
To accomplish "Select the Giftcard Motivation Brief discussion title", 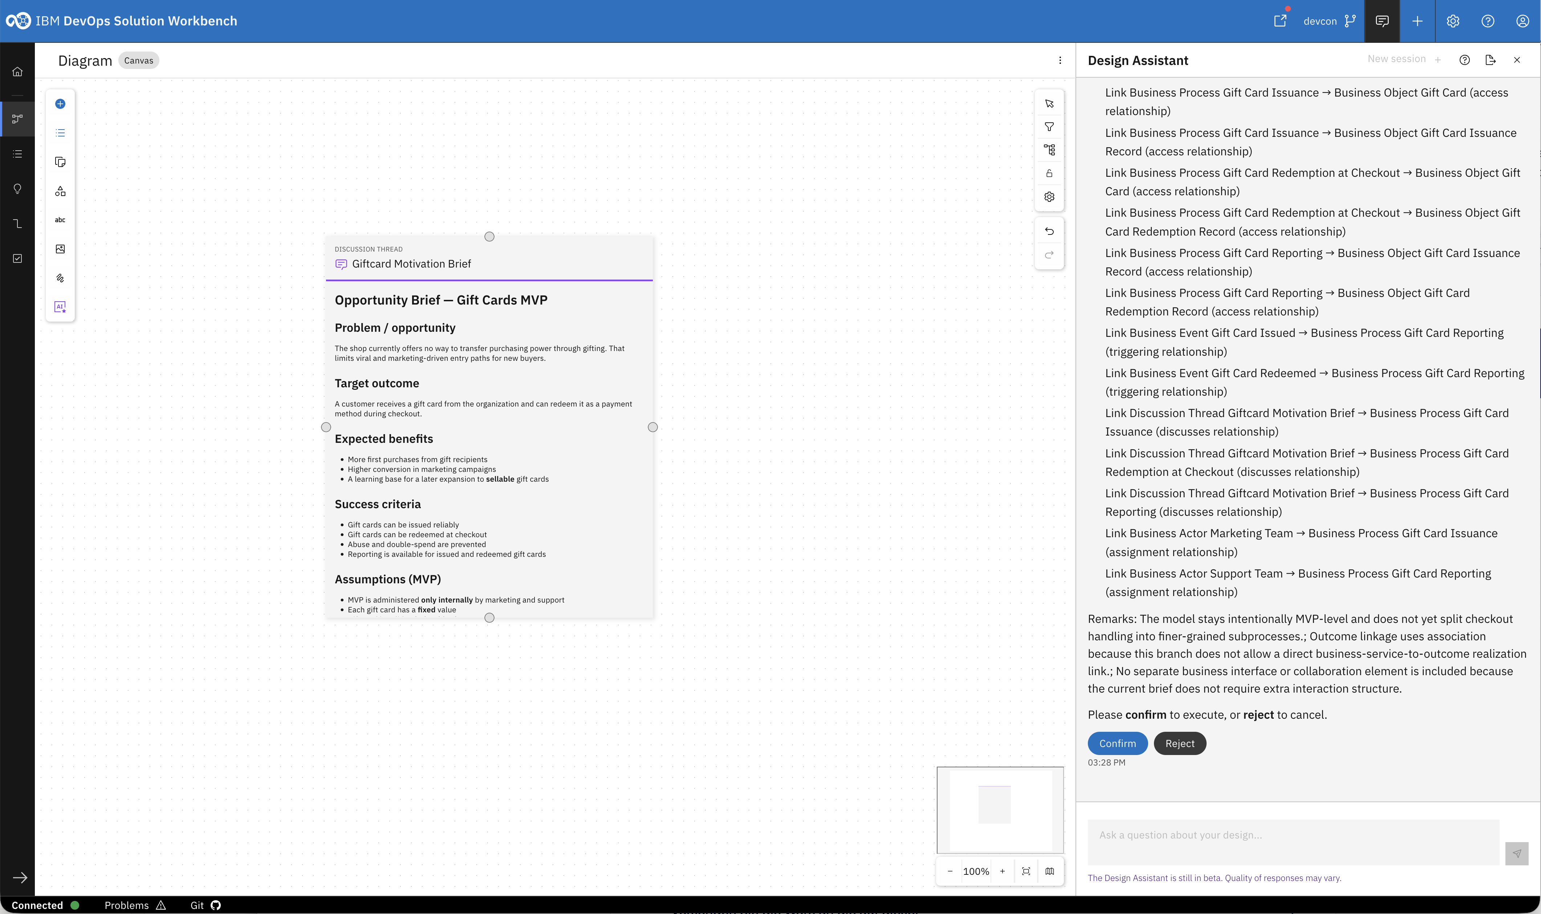I will click(x=411, y=264).
